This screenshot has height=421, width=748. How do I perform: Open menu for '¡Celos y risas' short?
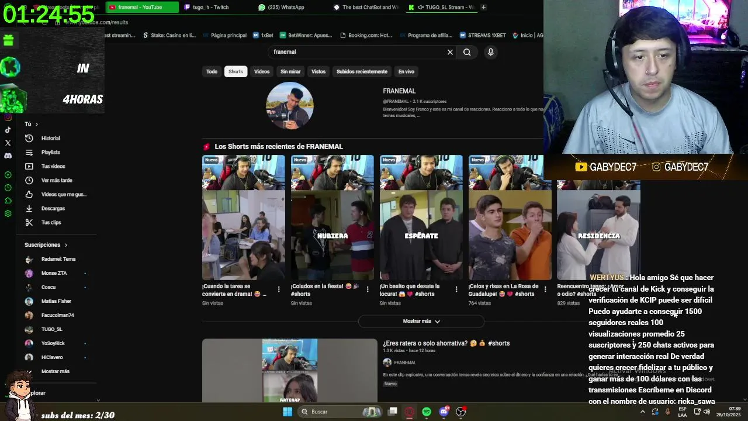[545, 289]
